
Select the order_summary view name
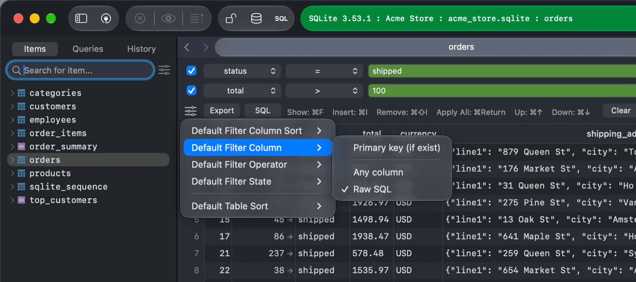tap(63, 147)
